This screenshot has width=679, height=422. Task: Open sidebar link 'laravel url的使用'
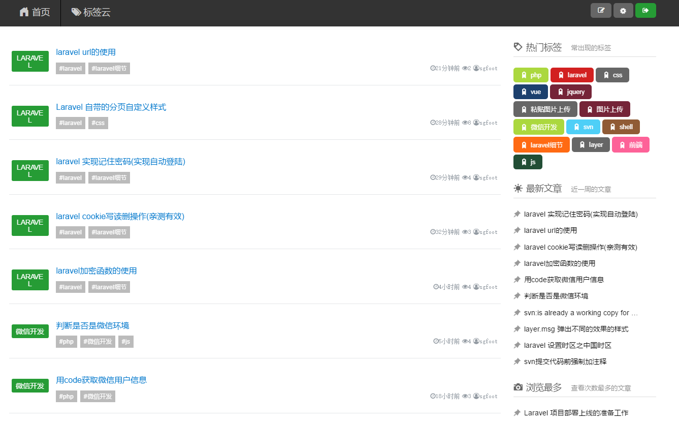[x=551, y=230]
